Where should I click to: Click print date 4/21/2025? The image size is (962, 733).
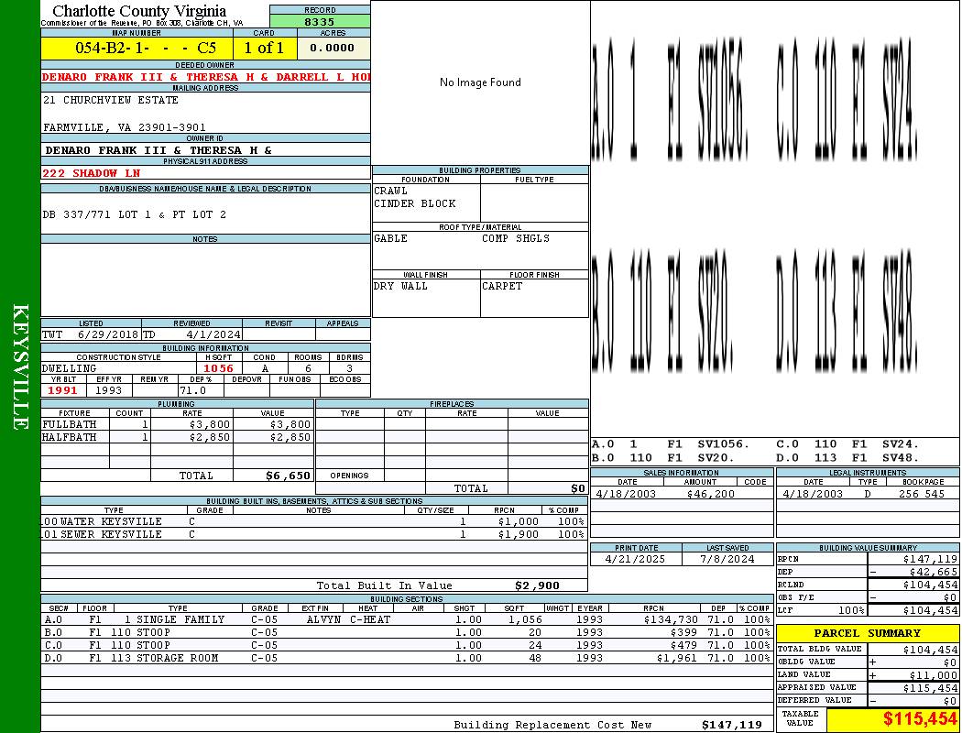coord(635,560)
